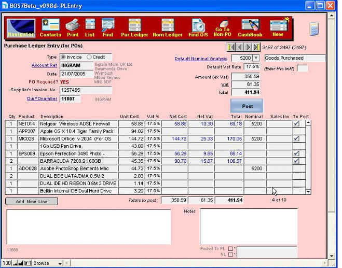This screenshot has width=342, height=268.
Task: Click the Goods Purchased description field
Action: point(295,58)
